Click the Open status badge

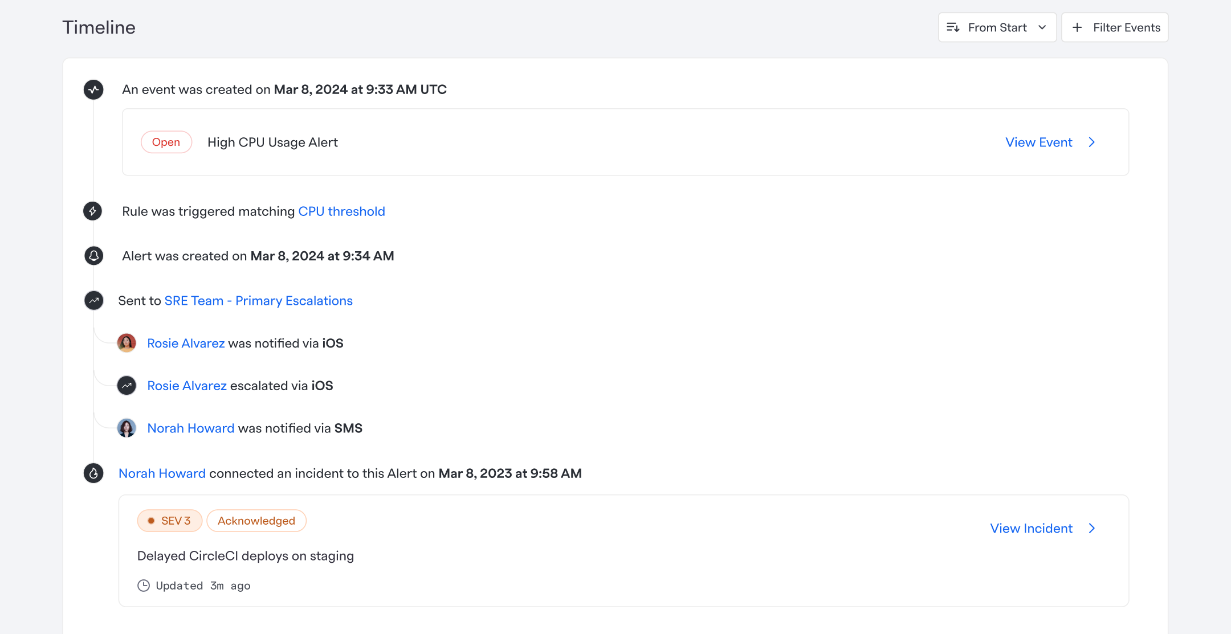[166, 142]
